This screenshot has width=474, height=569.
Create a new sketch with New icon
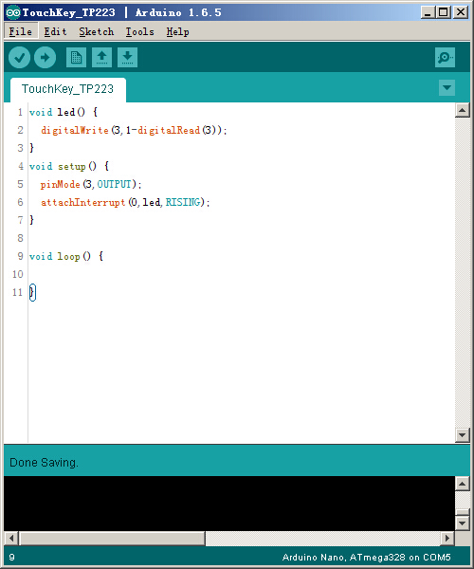coord(76,57)
